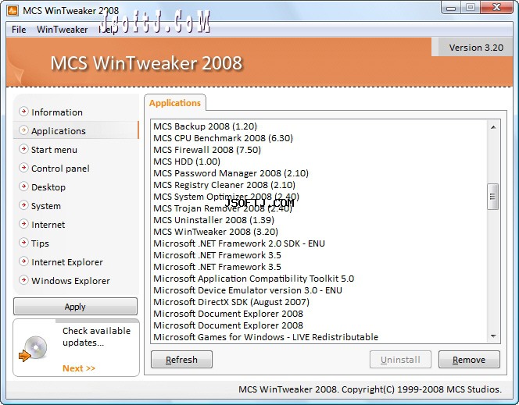
Task: Open the Start menu section
Action: click(54, 150)
